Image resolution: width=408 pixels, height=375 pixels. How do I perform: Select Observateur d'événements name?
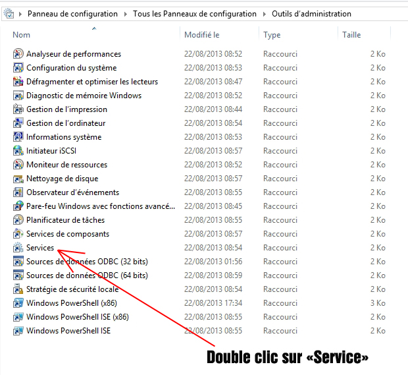pyautogui.click(x=72, y=192)
